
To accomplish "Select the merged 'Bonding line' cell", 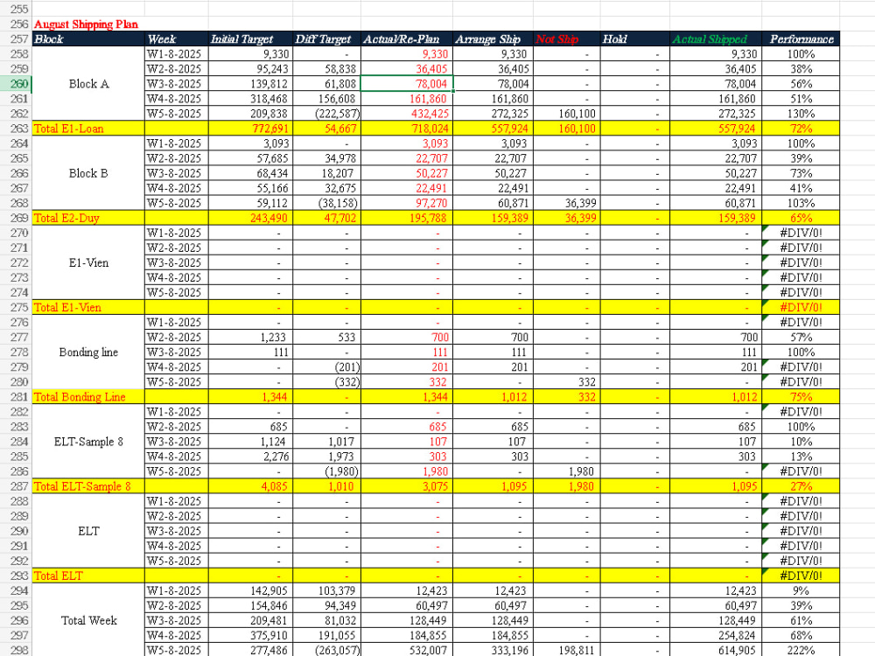I will [x=88, y=352].
